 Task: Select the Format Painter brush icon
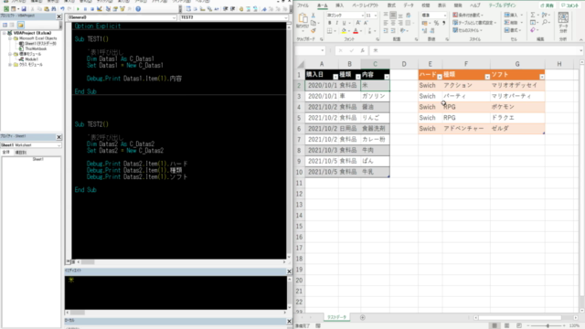313,30
